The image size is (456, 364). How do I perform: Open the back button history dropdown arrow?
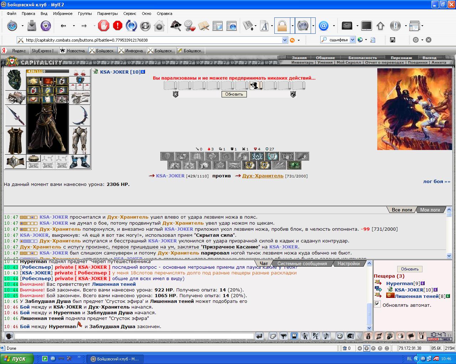coord(74,26)
